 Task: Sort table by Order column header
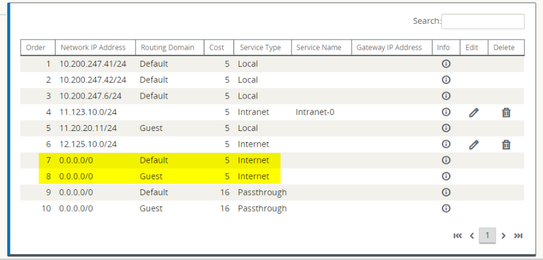click(x=38, y=48)
